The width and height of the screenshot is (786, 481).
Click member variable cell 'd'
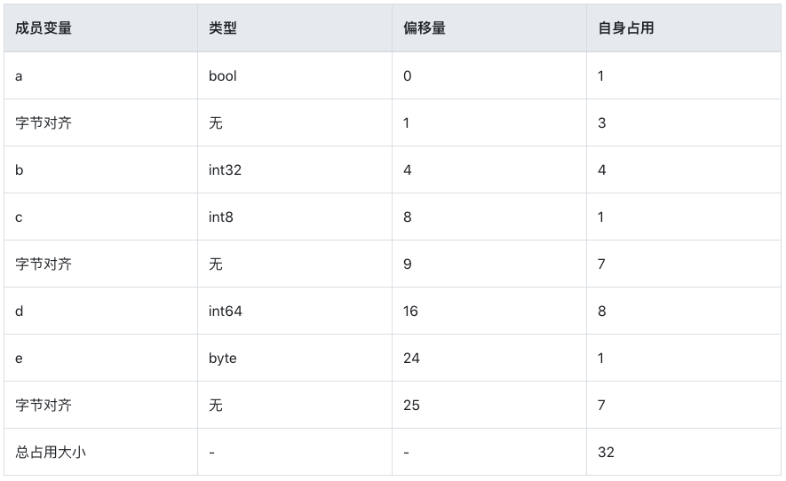[20, 311]
